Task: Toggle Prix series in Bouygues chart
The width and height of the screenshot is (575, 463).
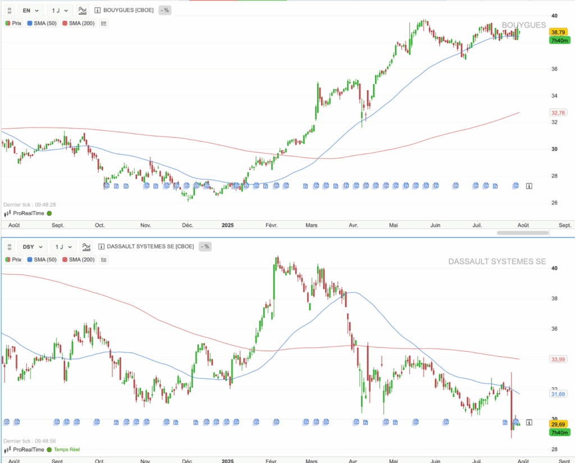Action: coord(15,23)
